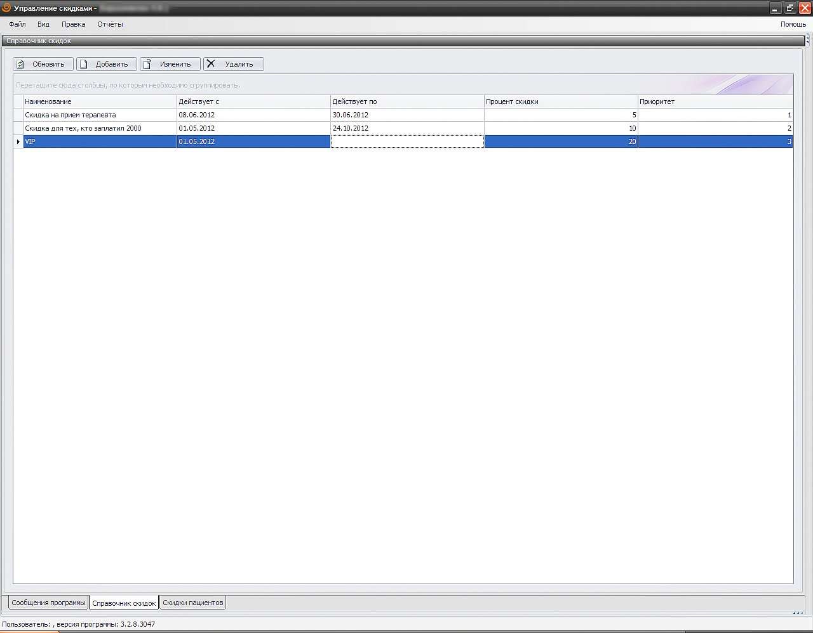The image size is (813, 633).
Task: Switch to Скидки пациентов tab
Action: click(x=193, y=603)
